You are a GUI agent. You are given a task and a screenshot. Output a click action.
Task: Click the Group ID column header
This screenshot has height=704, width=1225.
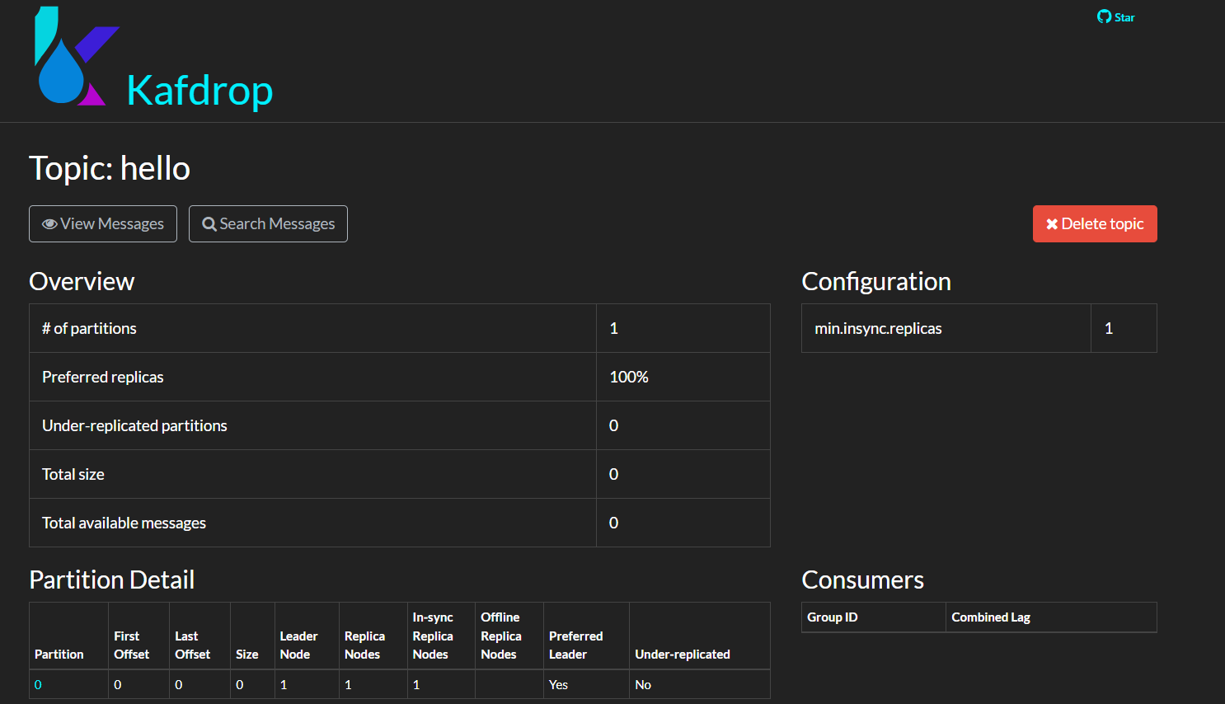pos(832,617)
